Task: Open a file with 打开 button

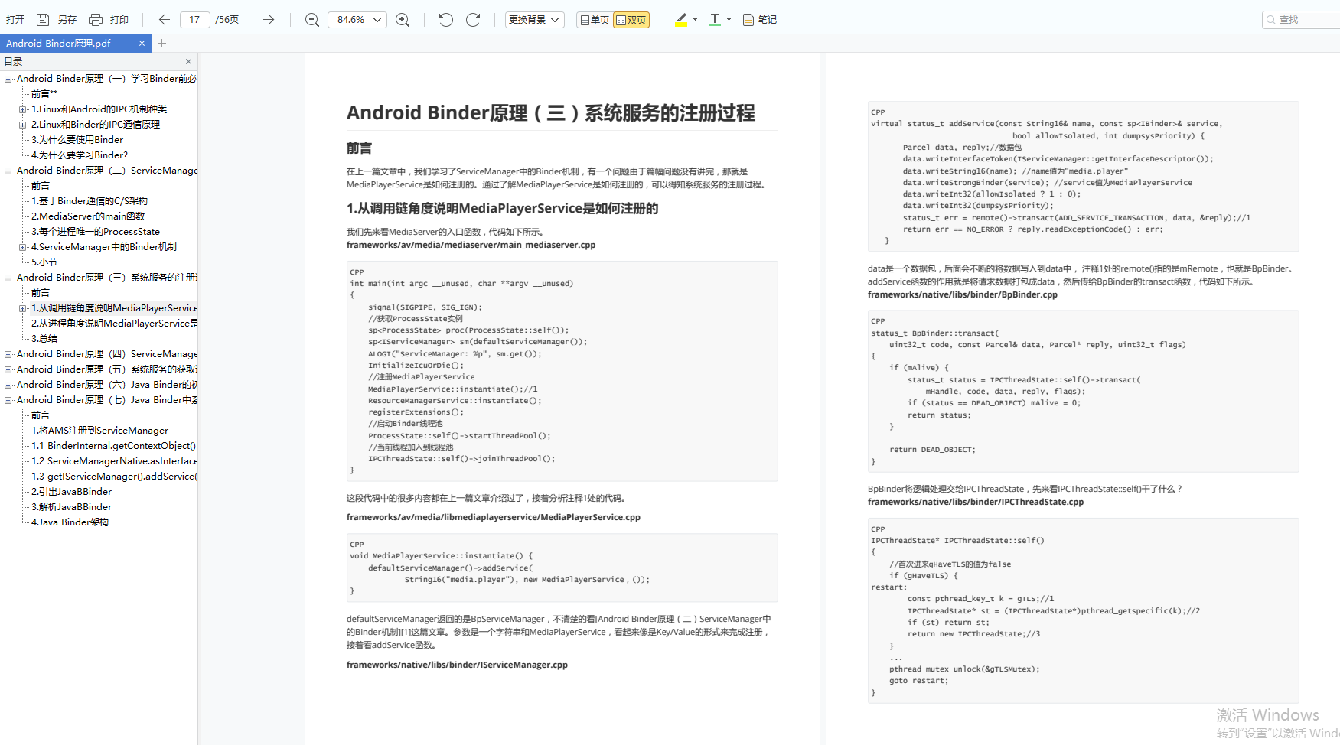Action: (x=15, y=20)
